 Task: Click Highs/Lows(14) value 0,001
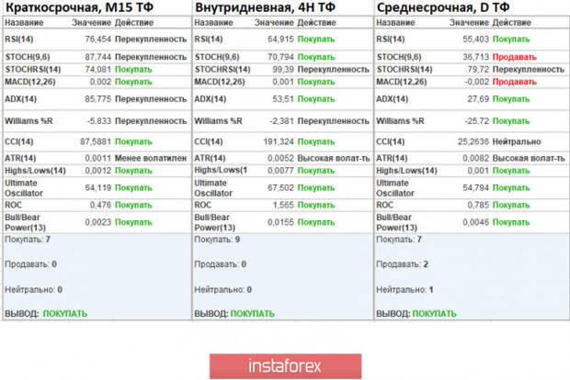tap(478, 171)
